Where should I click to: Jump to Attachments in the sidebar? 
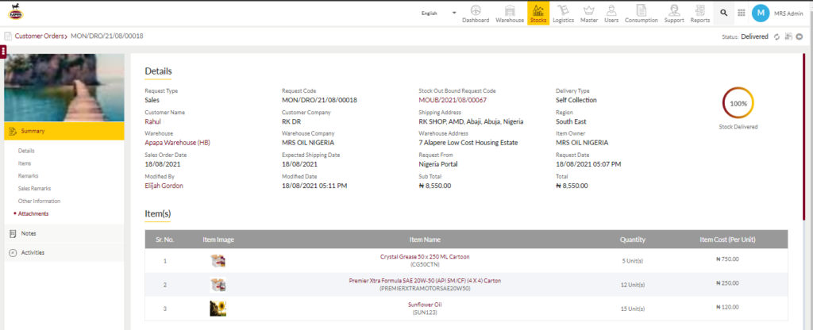tap(33, 213)
